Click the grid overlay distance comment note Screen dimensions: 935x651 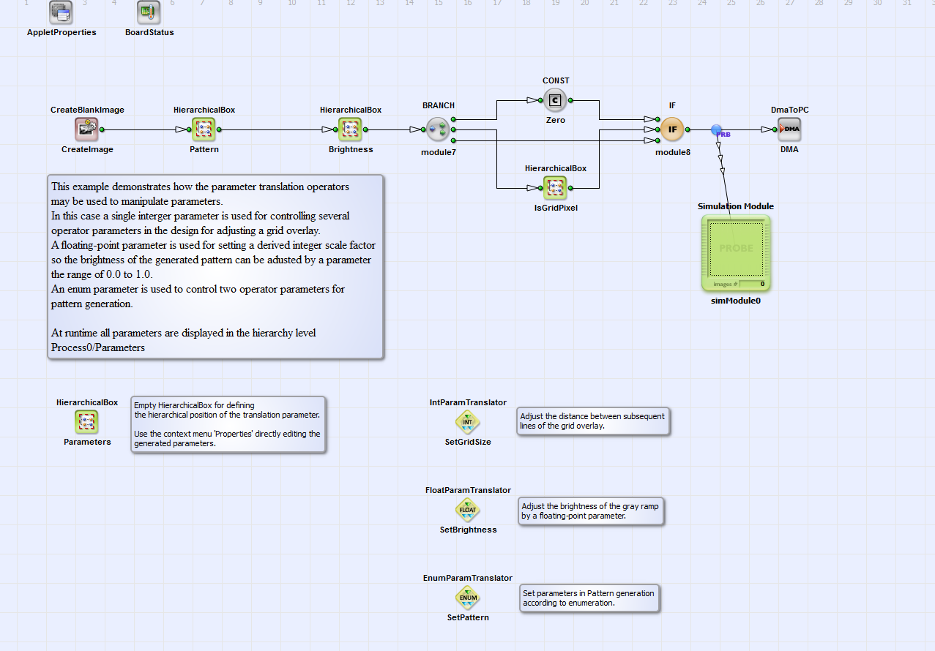tap(592, 421)
